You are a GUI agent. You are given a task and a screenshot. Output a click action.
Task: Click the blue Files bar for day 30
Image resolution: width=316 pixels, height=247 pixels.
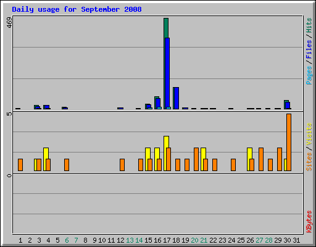click(x=288, y=106)
